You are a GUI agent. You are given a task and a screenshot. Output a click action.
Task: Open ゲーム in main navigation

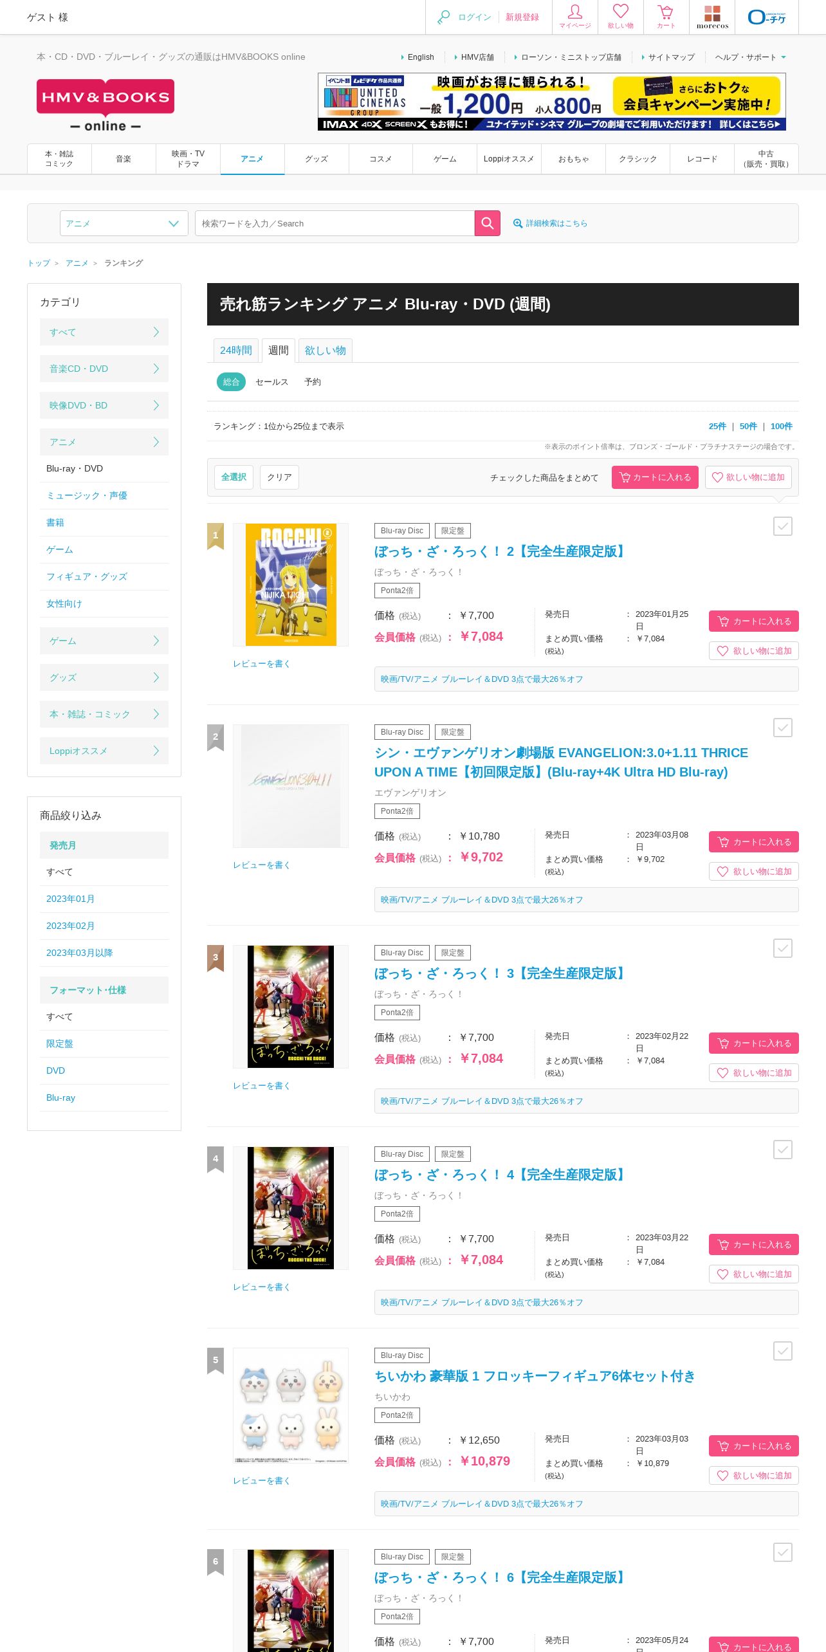click(445, 159)
